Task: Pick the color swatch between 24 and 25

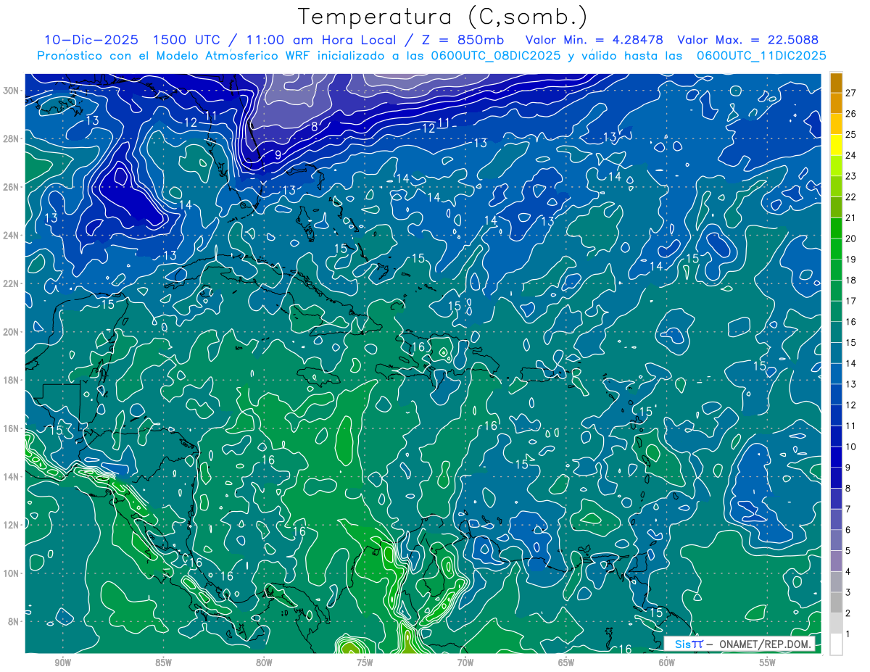Action: tap(836, 144)
